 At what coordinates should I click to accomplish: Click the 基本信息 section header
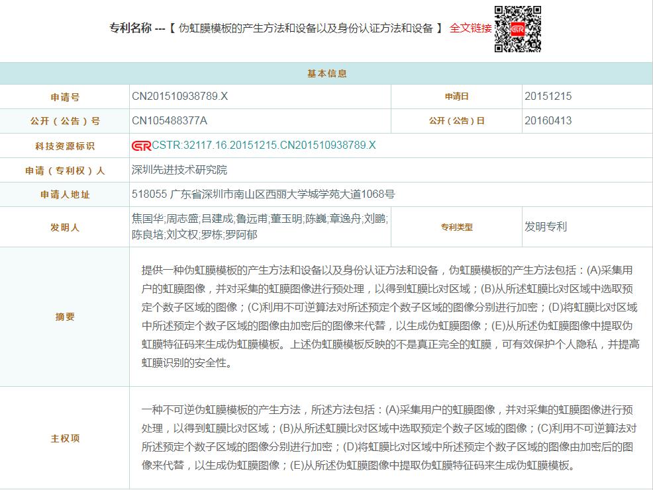click(x=326, y=73)
